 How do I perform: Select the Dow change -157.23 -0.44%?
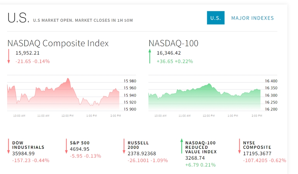pos(31,161)
